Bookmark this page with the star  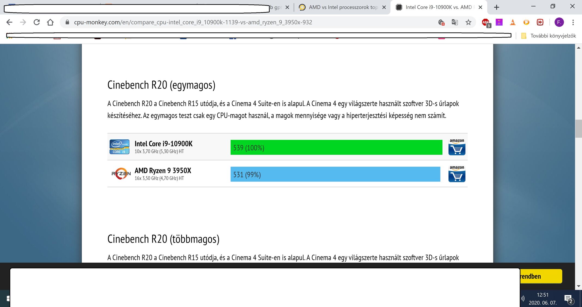pos(468,22)
